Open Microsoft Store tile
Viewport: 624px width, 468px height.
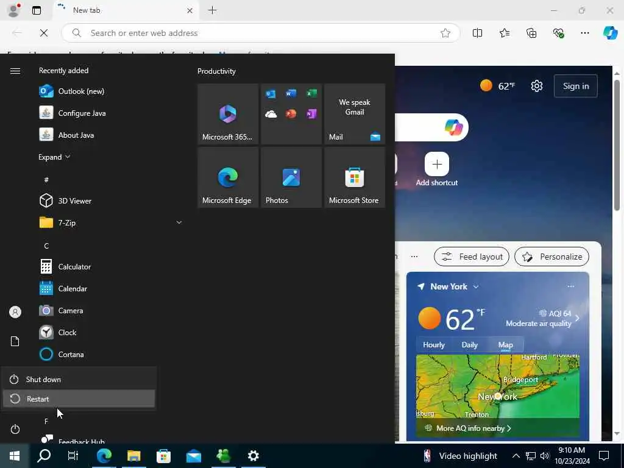(x=355, y=177)
